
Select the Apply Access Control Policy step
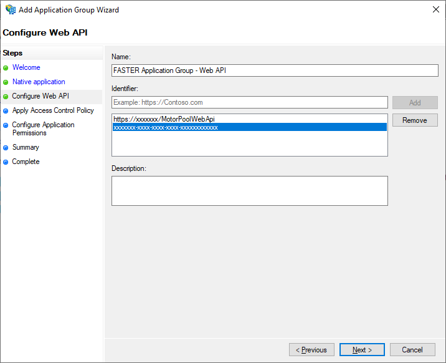(53, 110)
